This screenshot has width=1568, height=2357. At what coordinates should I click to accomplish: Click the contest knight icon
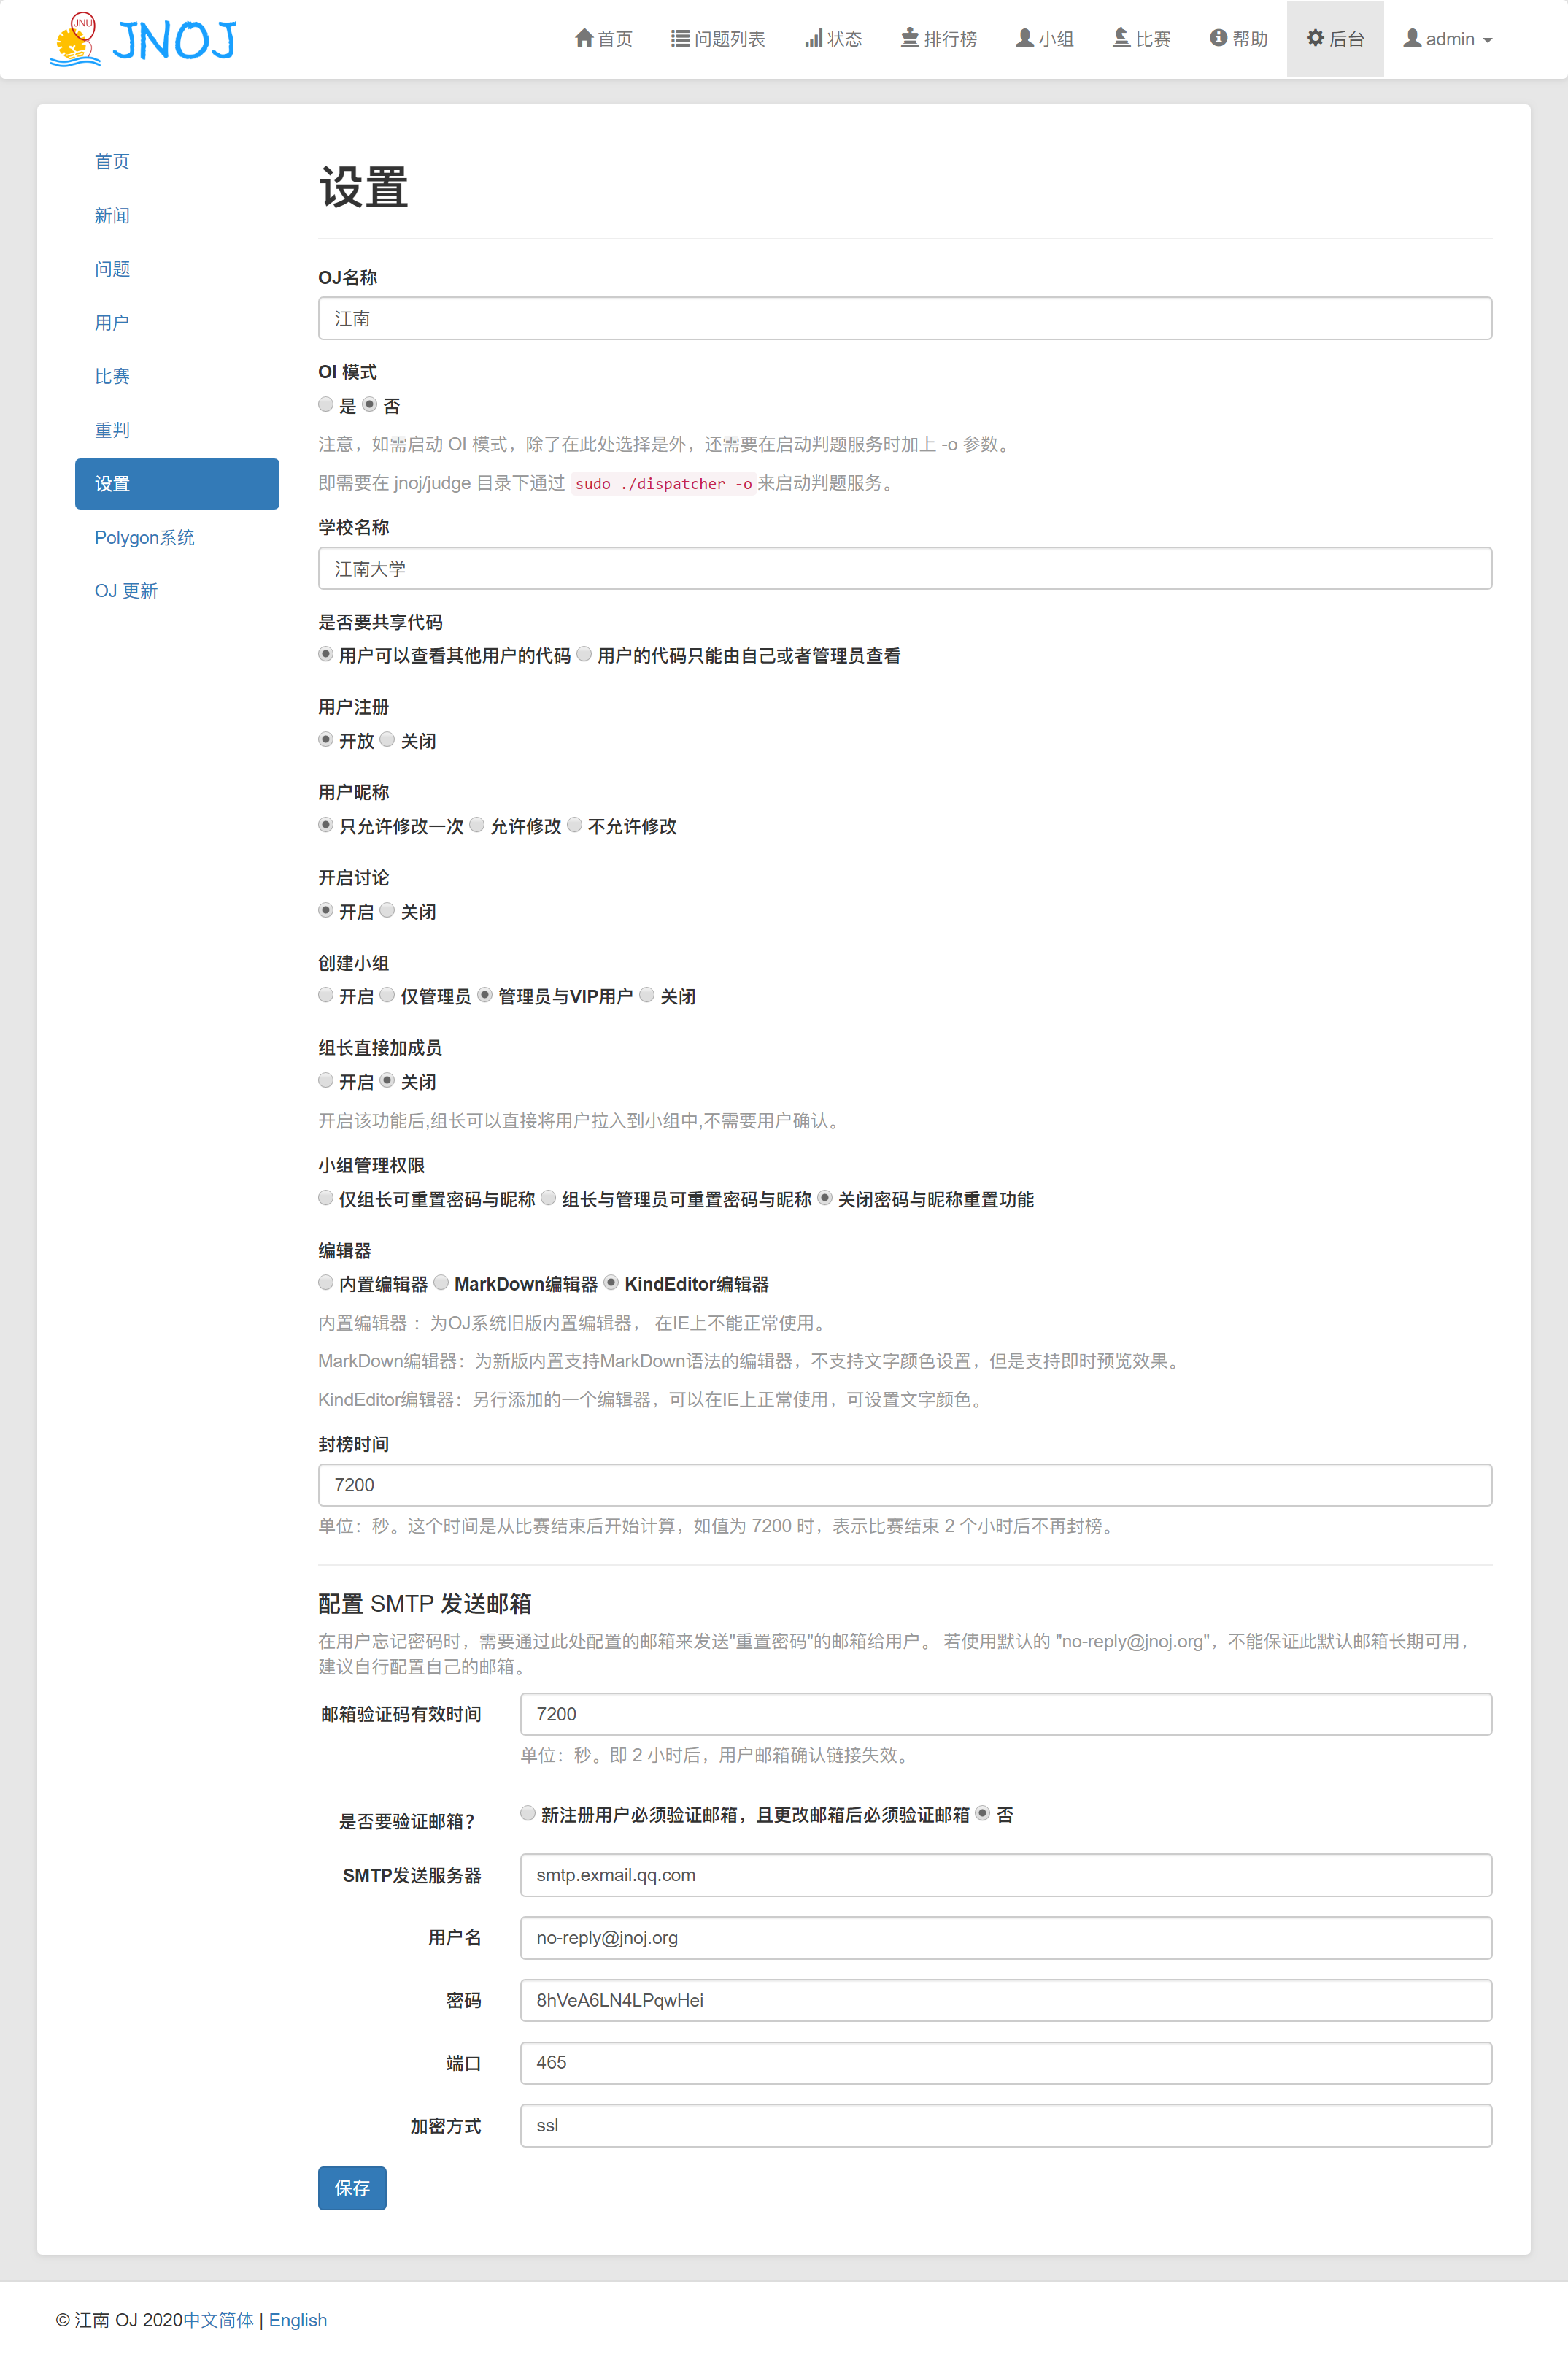(x=1121, y=38)
